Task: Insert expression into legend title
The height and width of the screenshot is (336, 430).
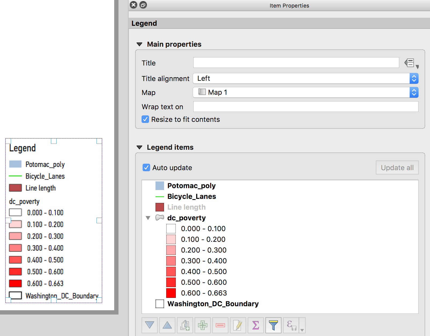Action: tap(412, 63)
